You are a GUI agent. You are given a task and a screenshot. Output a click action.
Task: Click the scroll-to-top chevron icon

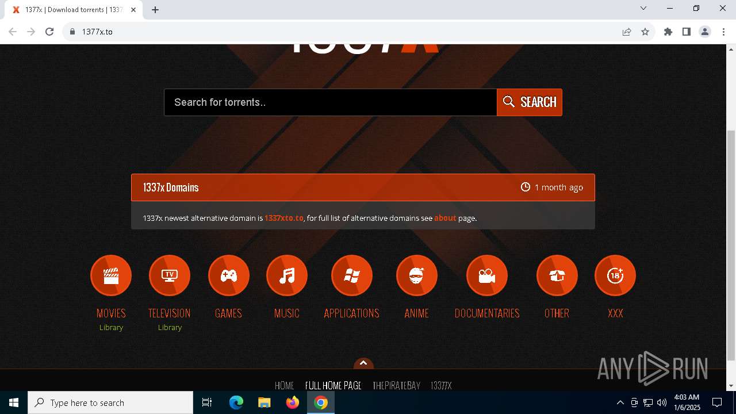pyautogui.click(x=363, y=363)
